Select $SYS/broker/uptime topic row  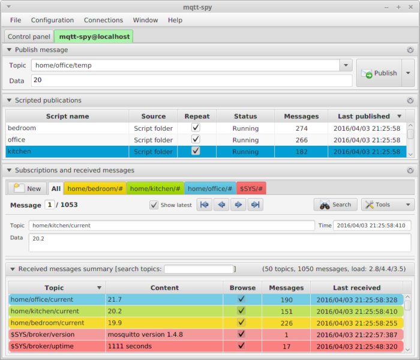point(206,346)
